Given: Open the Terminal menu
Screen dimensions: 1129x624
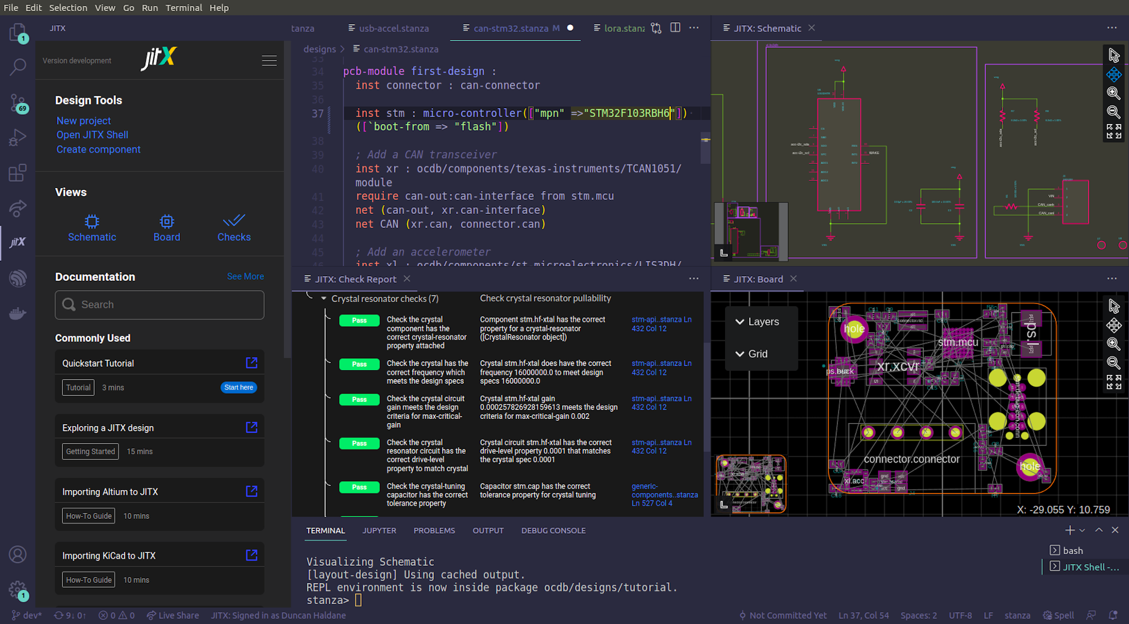Looking at the screenshot, I should point(183,8).
